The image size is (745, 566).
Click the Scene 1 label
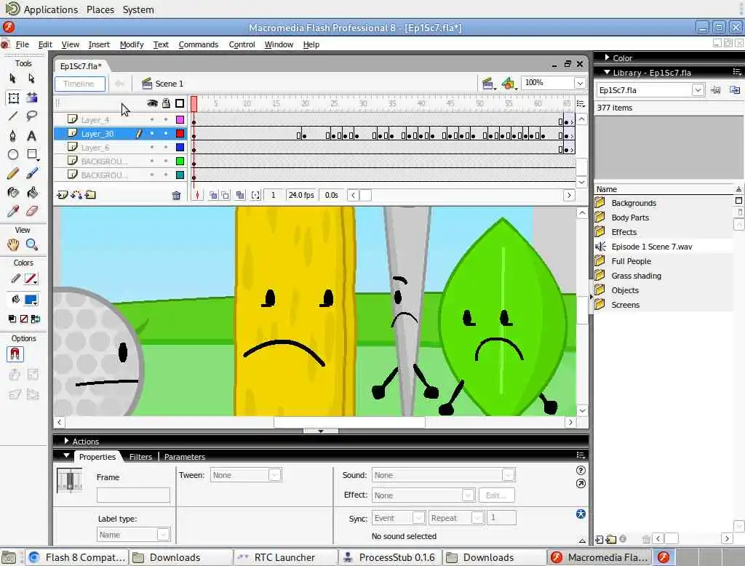click(x=169, y=84)
